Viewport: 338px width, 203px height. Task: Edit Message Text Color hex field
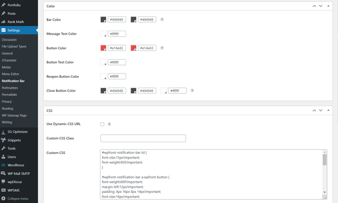117,34
